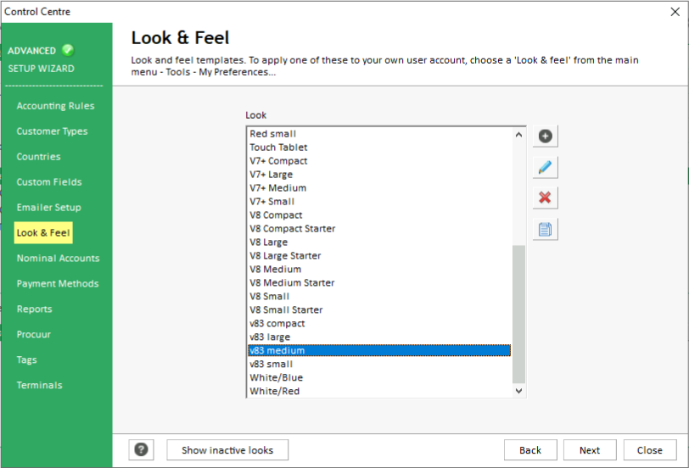
Task: Advance with the Next button
Action: tap(590, 450)
